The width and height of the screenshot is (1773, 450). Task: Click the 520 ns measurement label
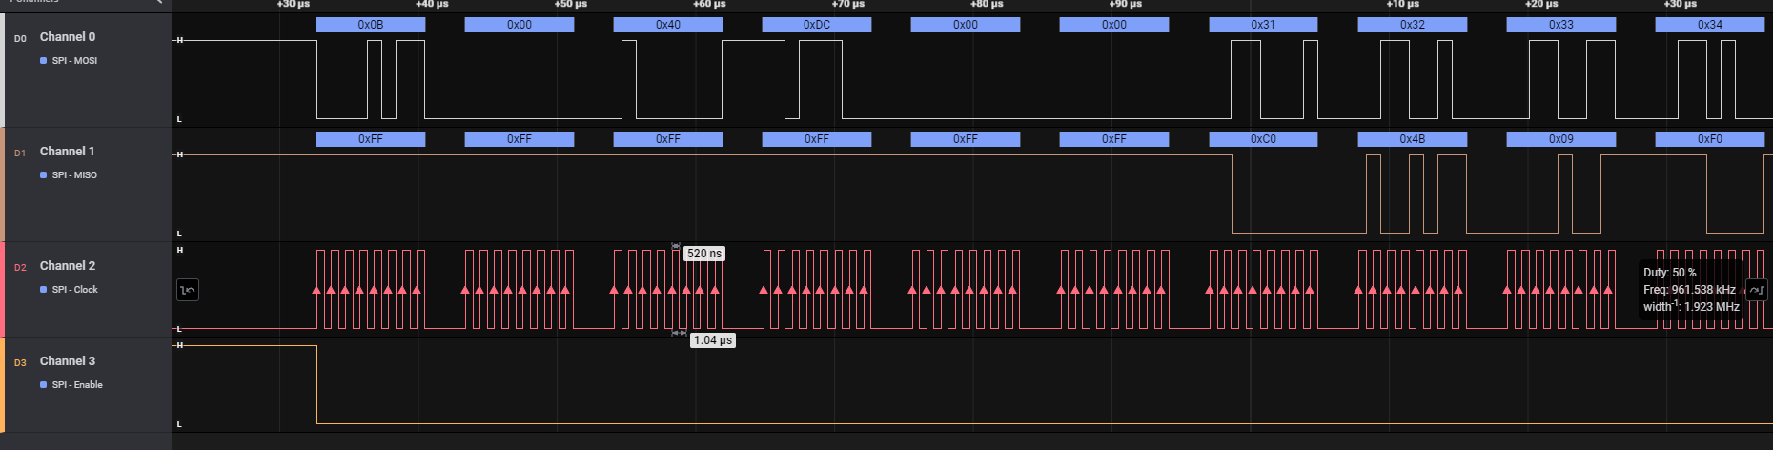[704, 254]
